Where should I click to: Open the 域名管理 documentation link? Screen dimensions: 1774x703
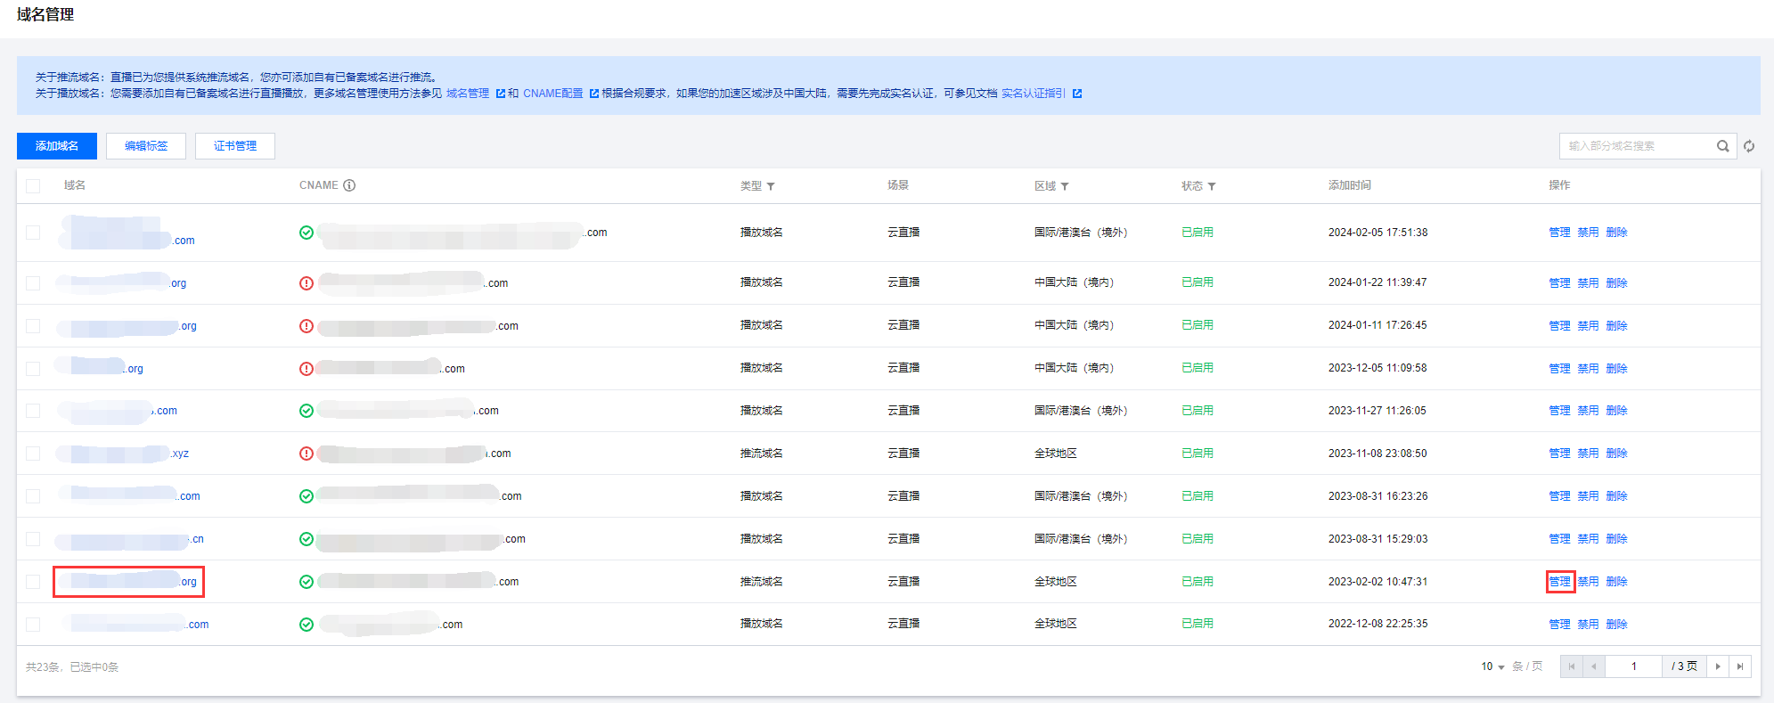coord(468,94)
